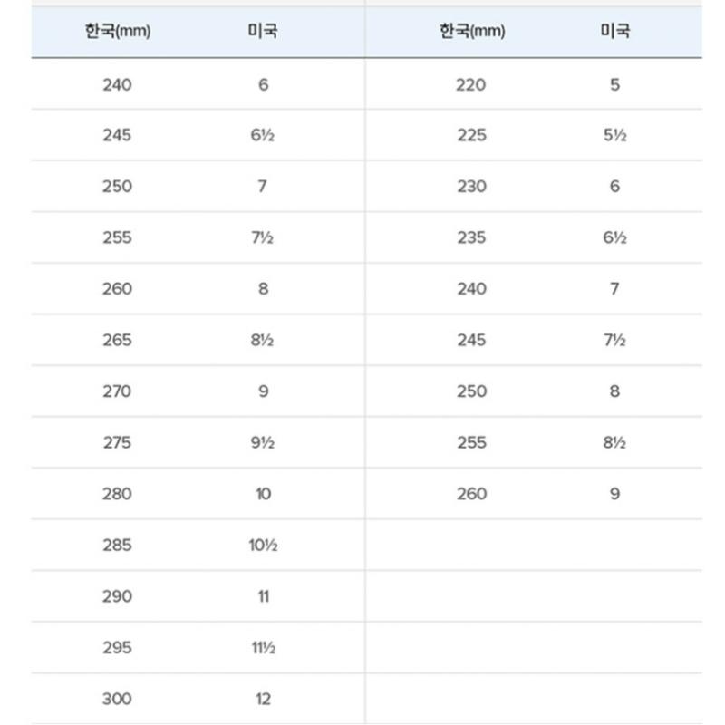Click the 275 size cell
The width and height of the screenshot is (725, 725).
coord(117,443)
